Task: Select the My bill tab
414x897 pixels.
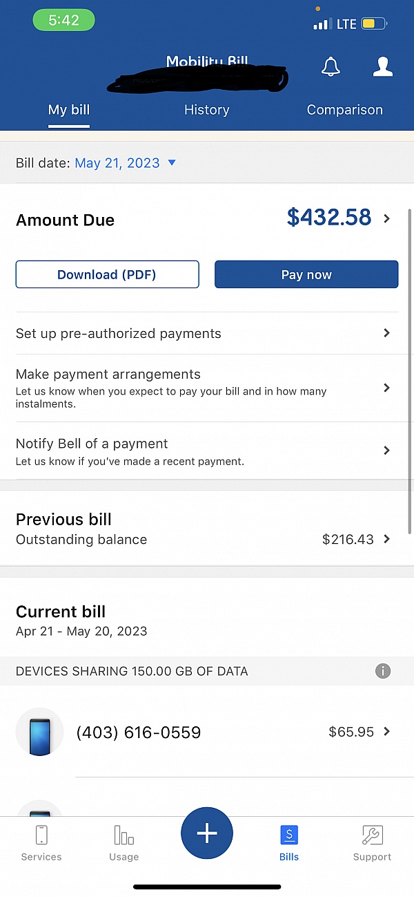Action: pyautogui.click(x=69, y=110)
